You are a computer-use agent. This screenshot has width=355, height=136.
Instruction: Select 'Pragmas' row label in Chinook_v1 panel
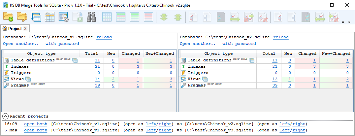point(20,85)
